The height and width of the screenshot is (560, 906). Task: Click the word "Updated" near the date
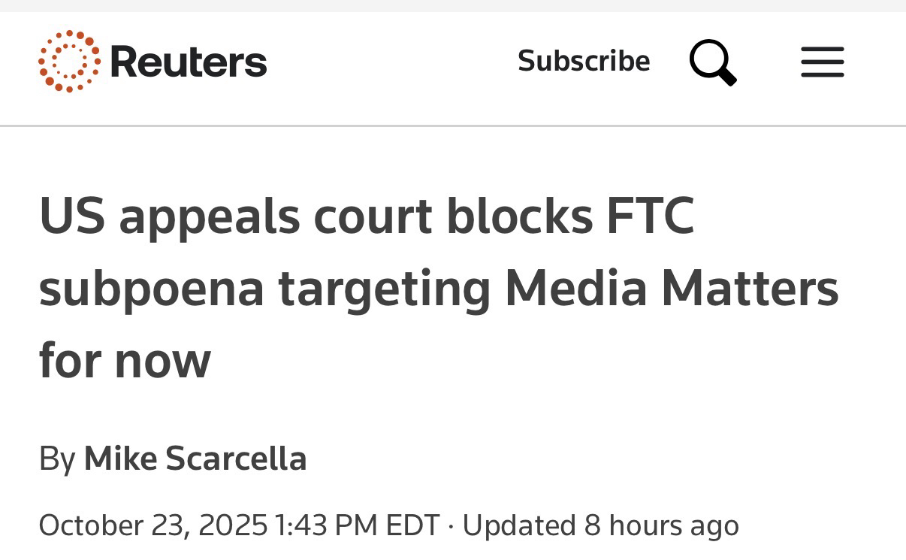click(518, 525)
